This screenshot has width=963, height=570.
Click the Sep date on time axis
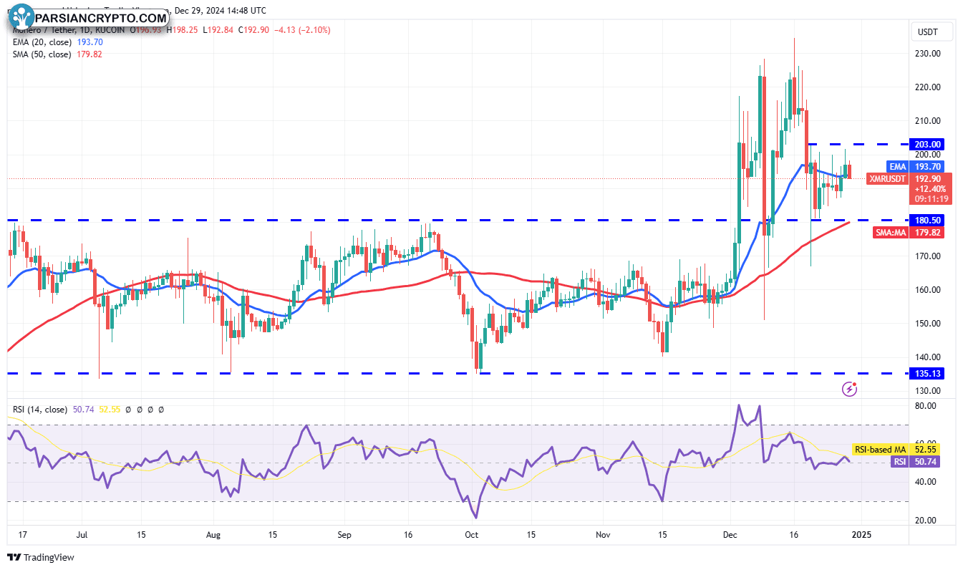pos(344,535)
